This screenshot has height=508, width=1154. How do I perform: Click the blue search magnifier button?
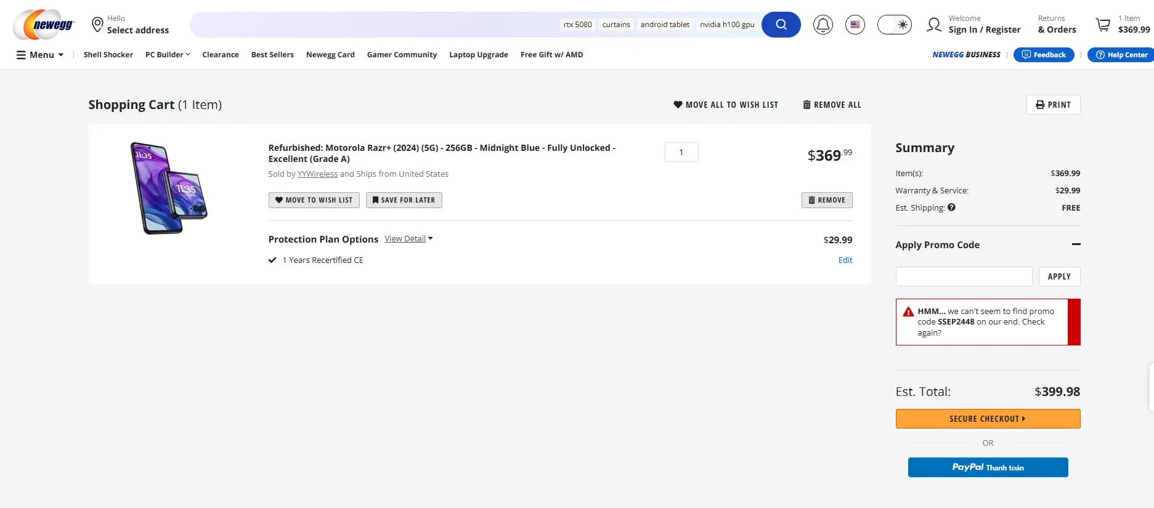tap(781, 25)
